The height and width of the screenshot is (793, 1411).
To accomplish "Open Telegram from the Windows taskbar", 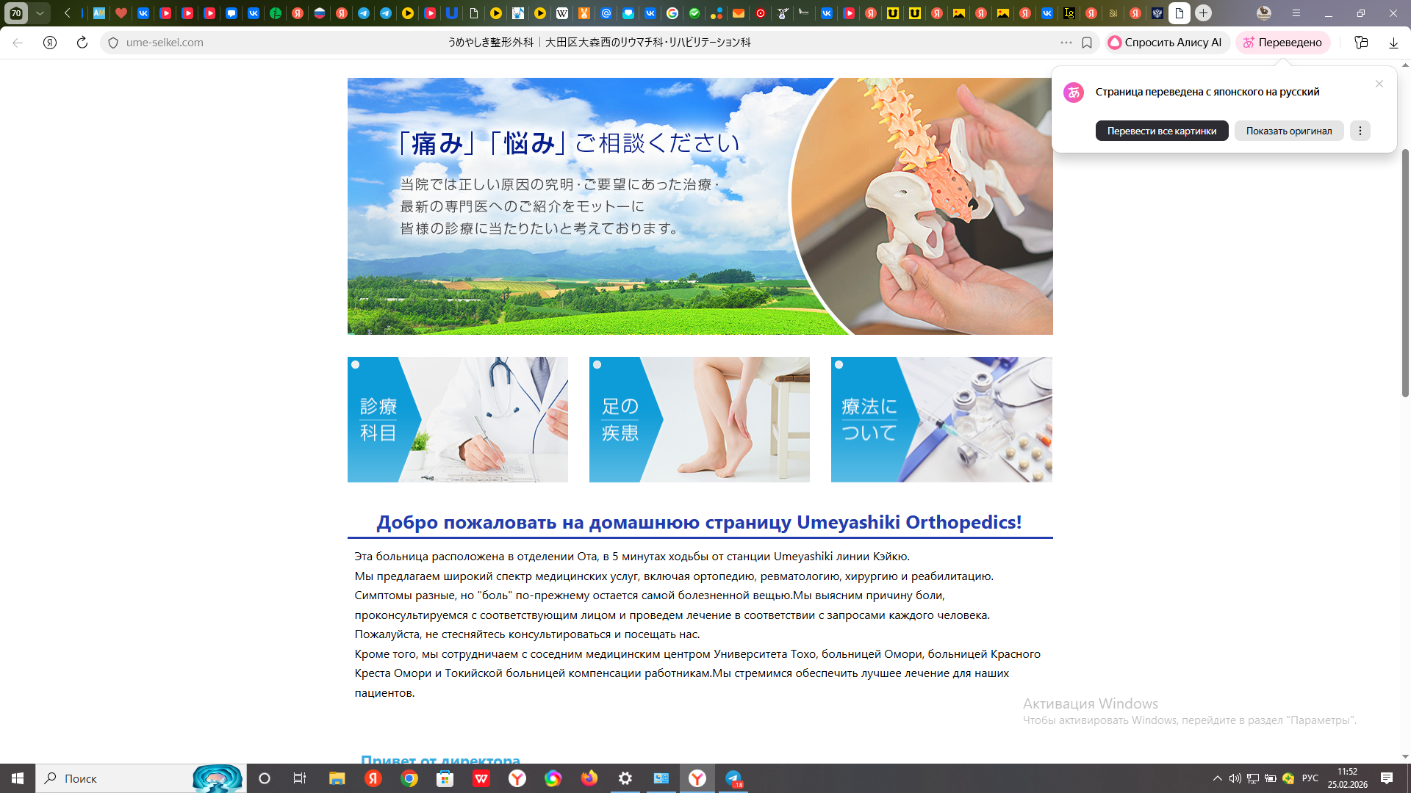I will point(733,778).
